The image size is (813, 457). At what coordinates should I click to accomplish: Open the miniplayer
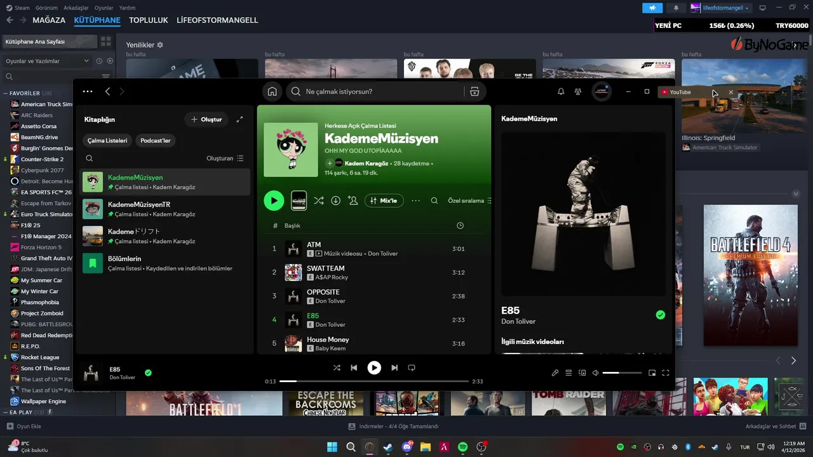[652, 373]
